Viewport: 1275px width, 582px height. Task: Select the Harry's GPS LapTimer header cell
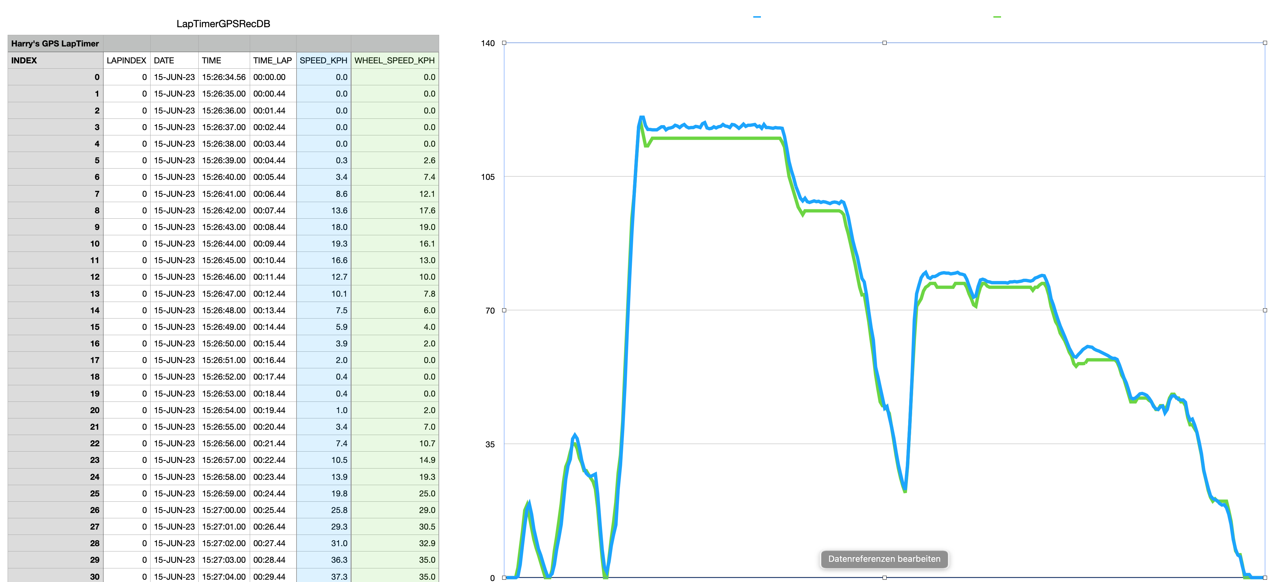pyautogui.click(x=55, y=43)
